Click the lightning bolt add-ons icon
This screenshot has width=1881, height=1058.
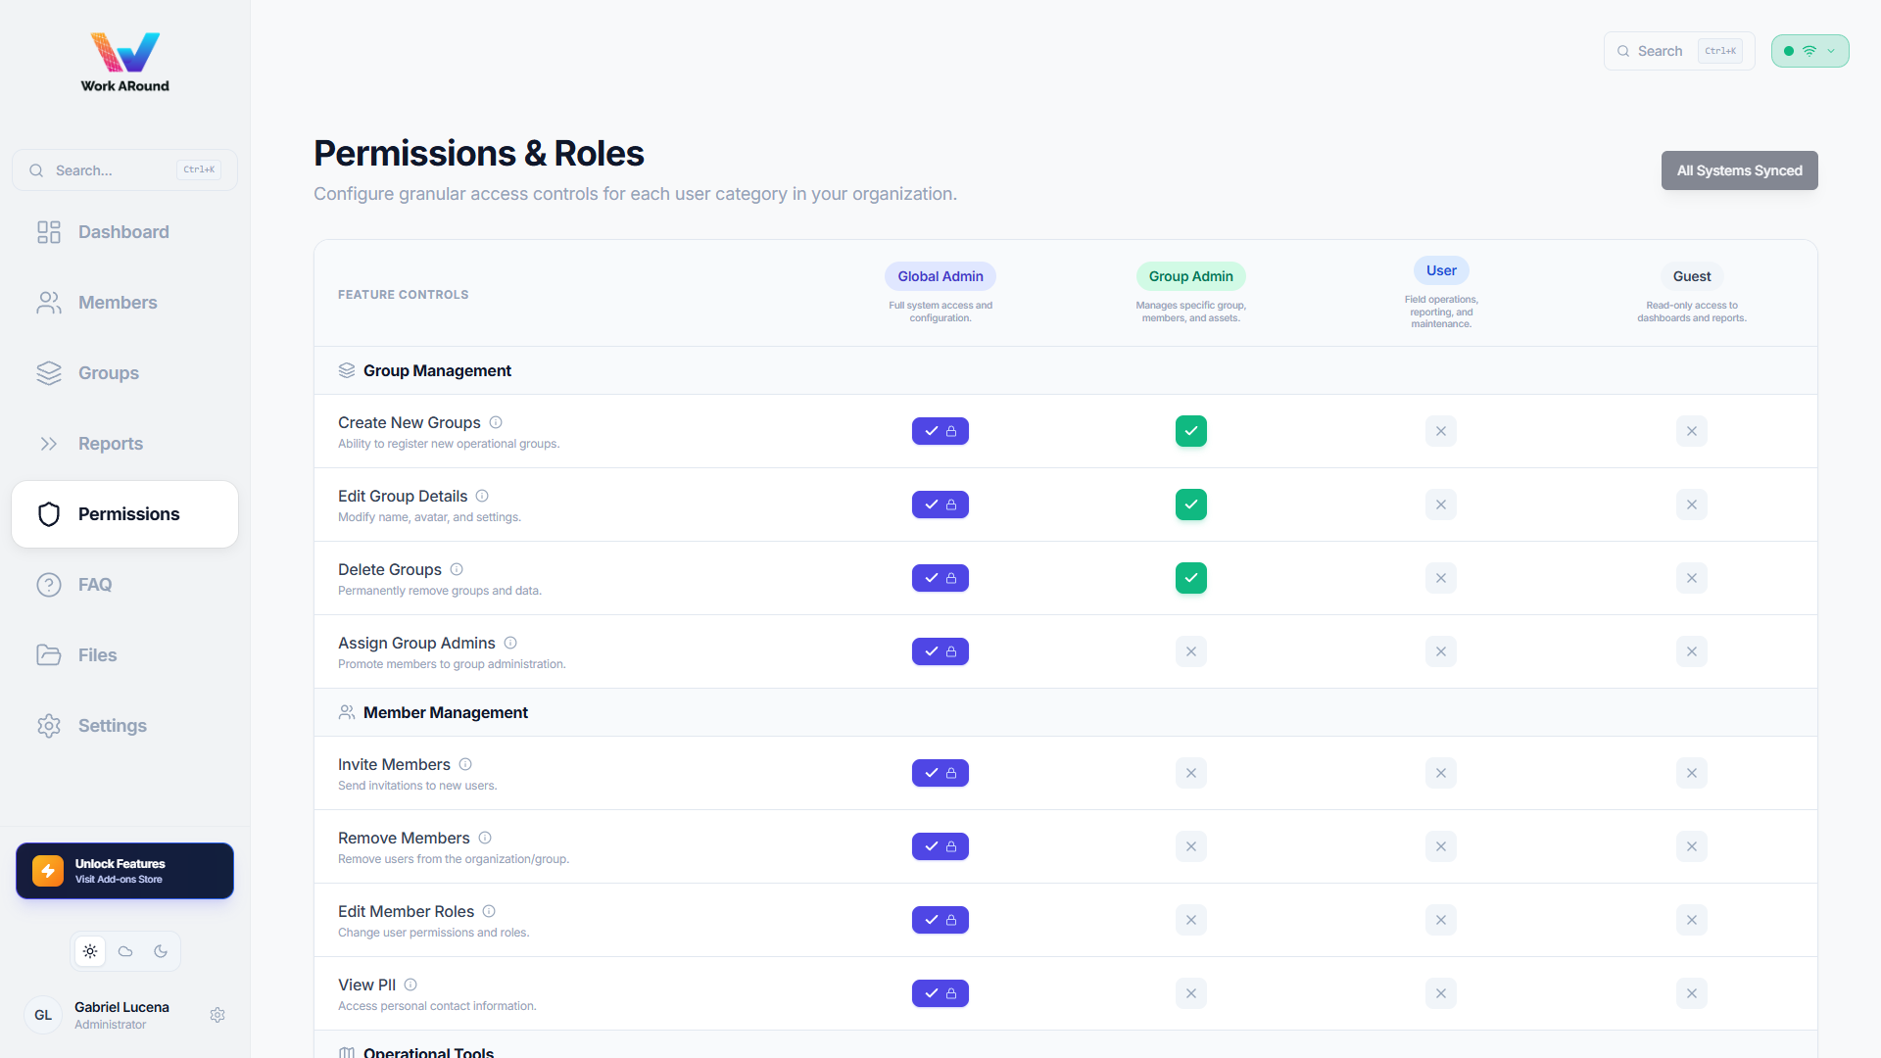[x=48, y=871]
